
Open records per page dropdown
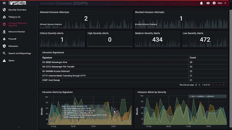[x=198, y=85]
